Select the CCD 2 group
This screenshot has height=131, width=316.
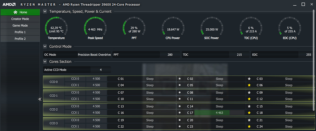(54, 110)
